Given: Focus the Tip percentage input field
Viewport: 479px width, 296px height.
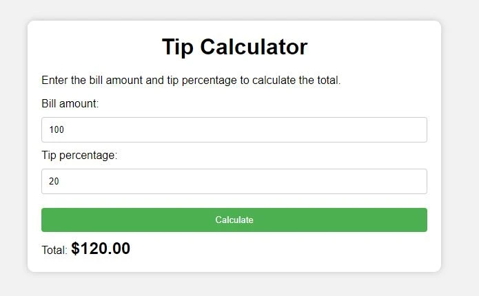Looking at the screenshot, I should (x=234, y=181).
